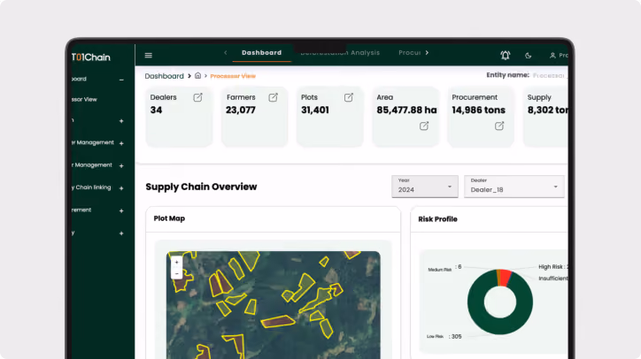Click the Dashboard breadcrumb link
This screenshot has width=641, height=359.
165,76
